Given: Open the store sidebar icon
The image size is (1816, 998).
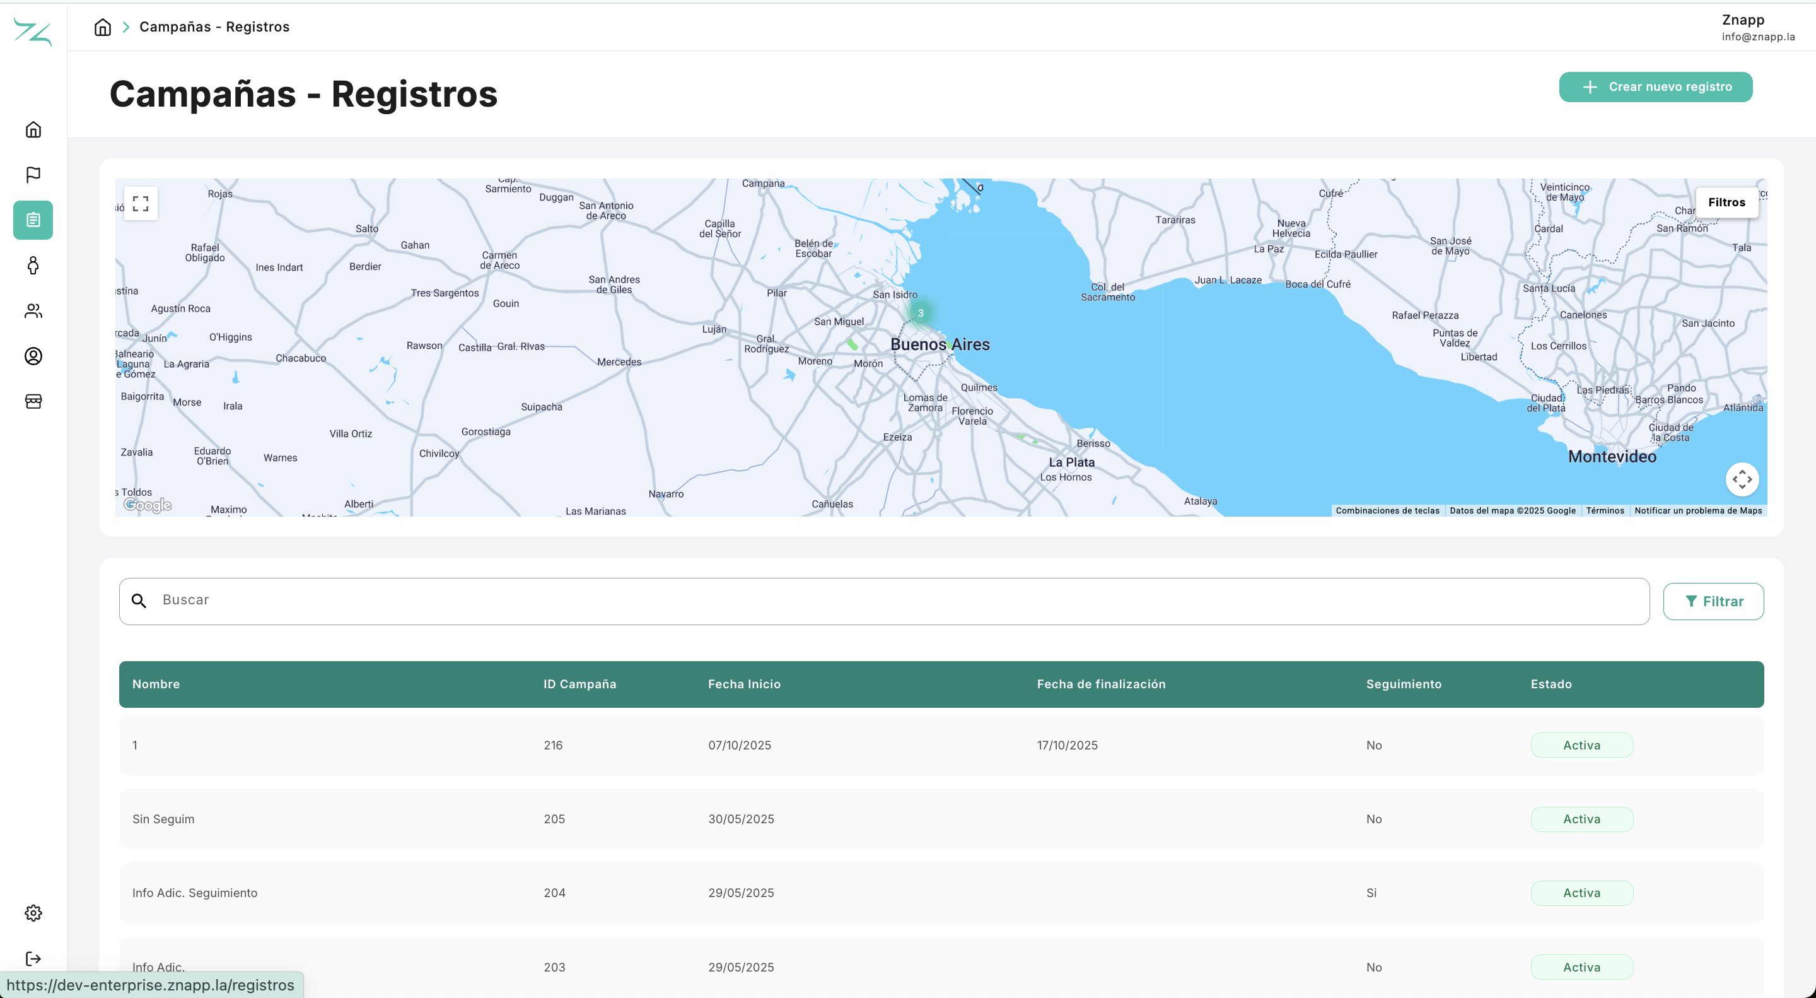Looking at the screenshot, I should [x=33, y=401].
